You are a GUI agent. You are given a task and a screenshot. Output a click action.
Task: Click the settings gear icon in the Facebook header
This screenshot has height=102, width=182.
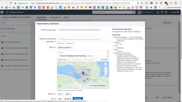[166, 12]
